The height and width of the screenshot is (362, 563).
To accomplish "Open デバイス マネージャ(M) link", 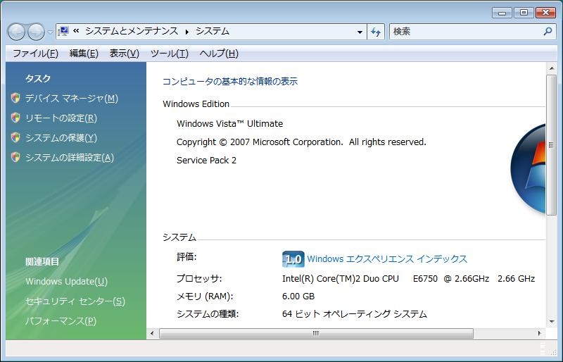I will point(72,98).
